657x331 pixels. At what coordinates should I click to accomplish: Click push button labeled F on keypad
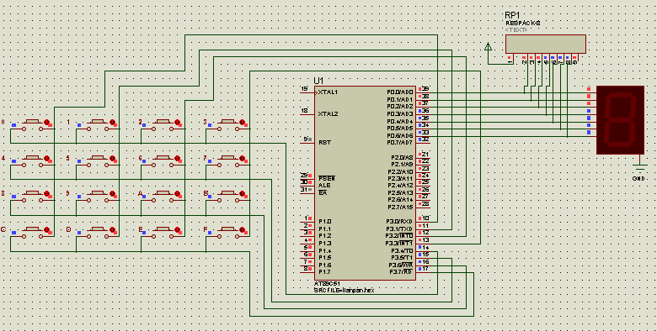(x=227, y=233)
